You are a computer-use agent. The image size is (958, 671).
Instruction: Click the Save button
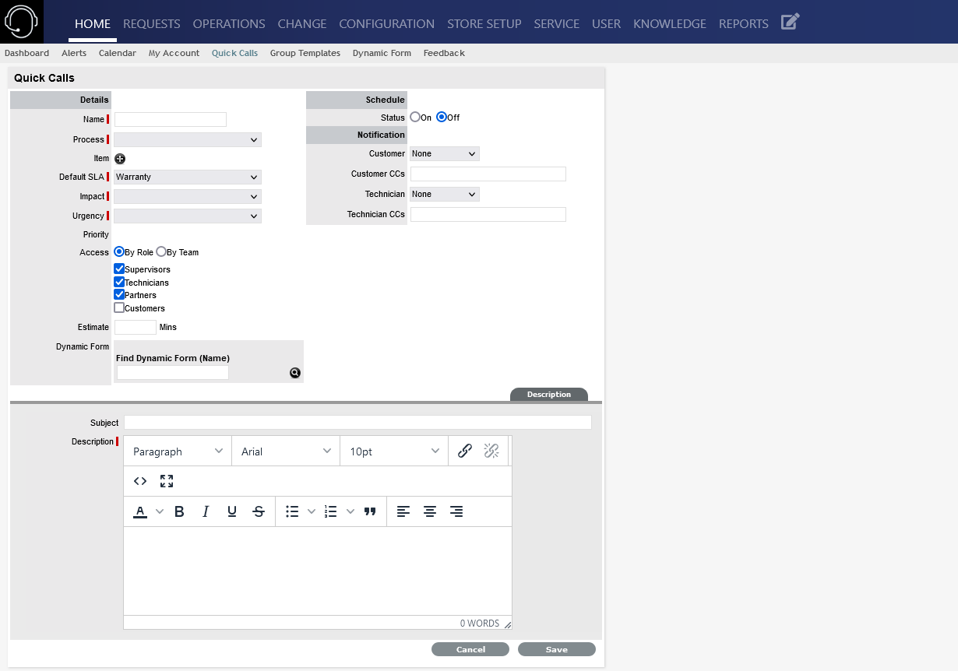(556, 649)
